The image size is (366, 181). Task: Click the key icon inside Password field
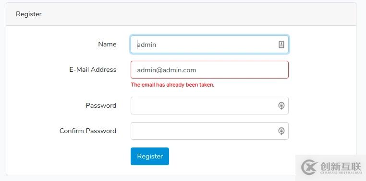coord(281,106)
